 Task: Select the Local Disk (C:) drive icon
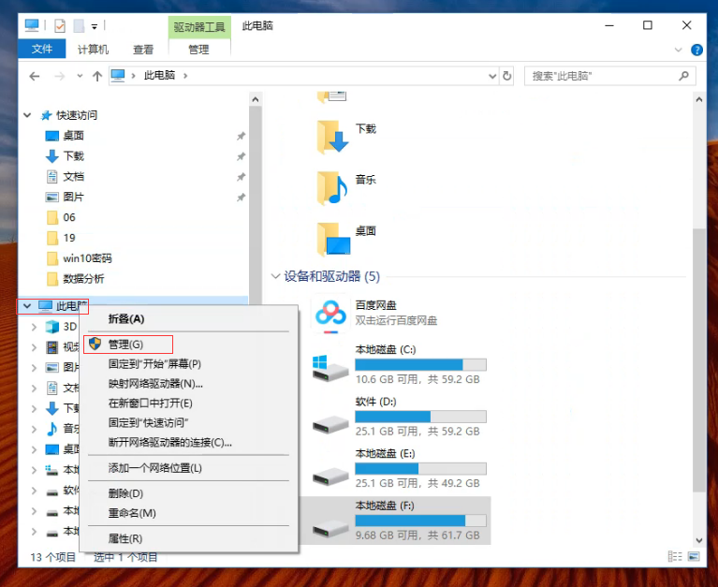click(330, 365)
